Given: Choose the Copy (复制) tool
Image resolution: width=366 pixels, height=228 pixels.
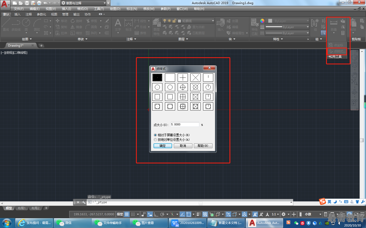Looking at the screenshot, I should tap(61, 27).
